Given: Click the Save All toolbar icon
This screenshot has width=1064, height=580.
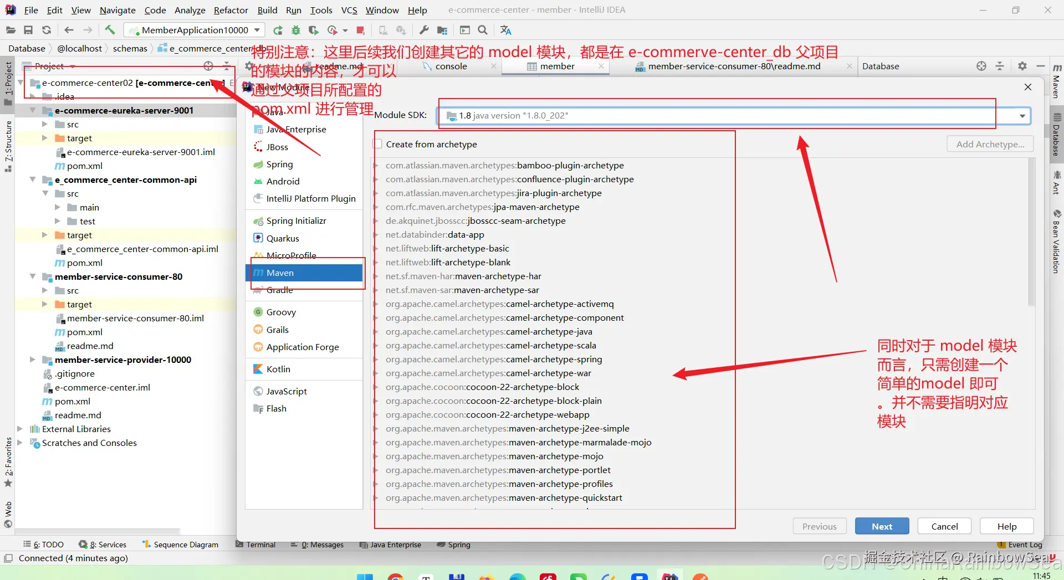Looking at the screenshot, I should pyautogui.click(x=28, y=30).
